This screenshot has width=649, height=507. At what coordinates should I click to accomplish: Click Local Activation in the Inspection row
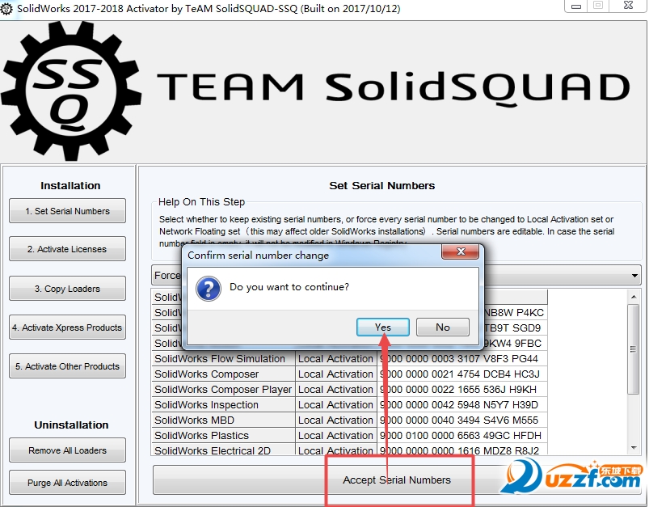pos(336,404)
